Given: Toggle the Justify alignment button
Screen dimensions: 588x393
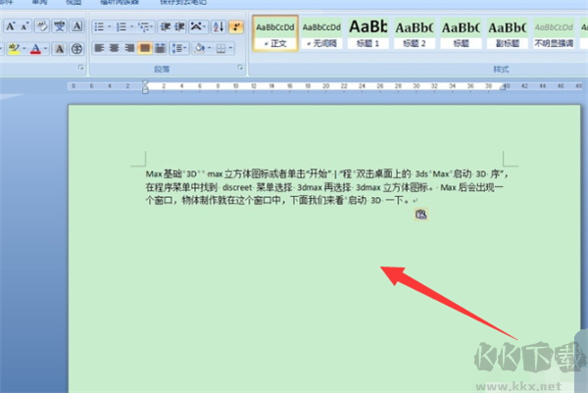Looking at the screenshot, I should 145,48.
